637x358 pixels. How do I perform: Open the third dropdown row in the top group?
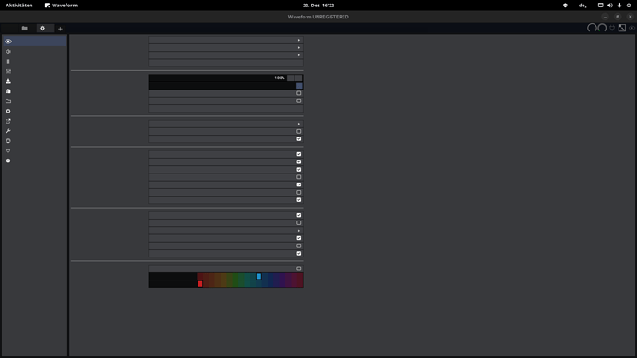225,55
